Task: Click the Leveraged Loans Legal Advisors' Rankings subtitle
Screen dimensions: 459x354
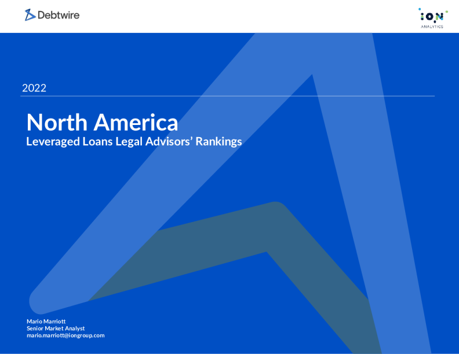Action: pos(134,142)
